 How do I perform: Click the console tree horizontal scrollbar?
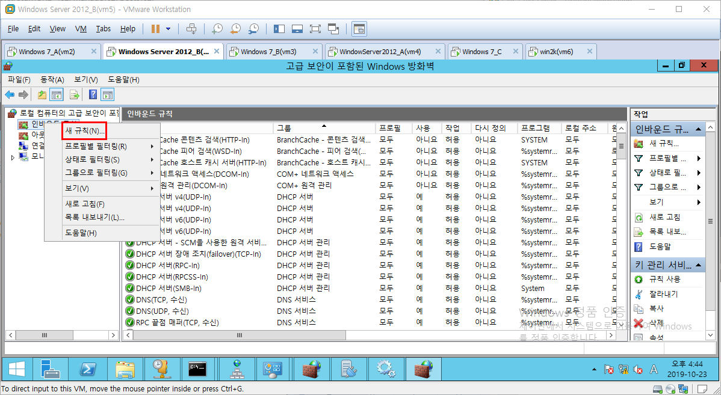click(x=45, y=335)
